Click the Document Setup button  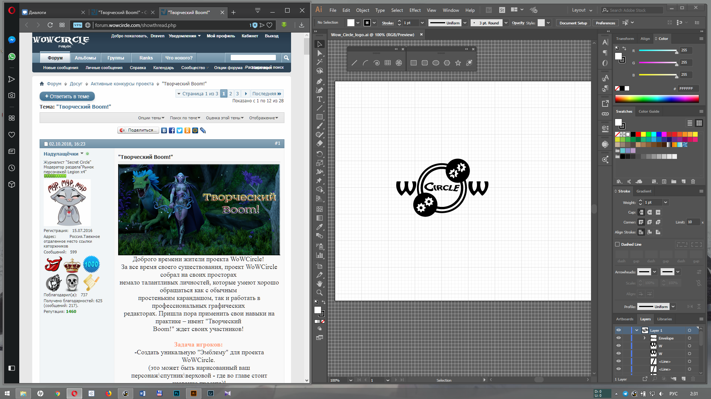[573, 23]
